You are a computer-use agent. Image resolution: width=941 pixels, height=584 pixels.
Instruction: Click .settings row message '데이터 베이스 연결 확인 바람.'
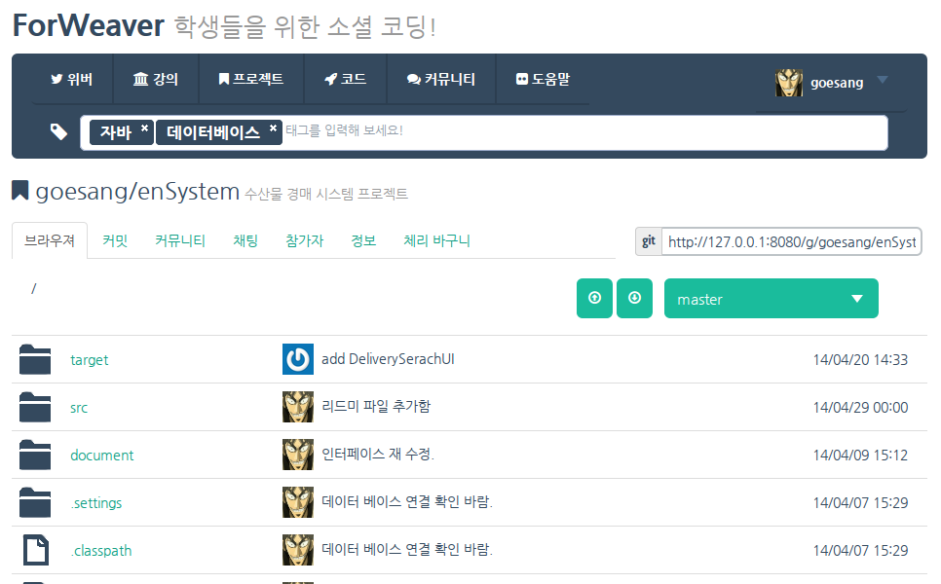(407, 502)
